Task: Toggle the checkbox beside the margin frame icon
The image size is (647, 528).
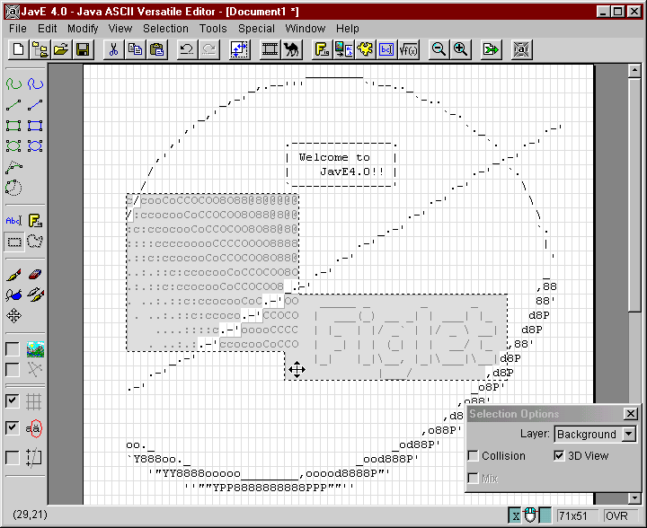Action: coord(13,457)
